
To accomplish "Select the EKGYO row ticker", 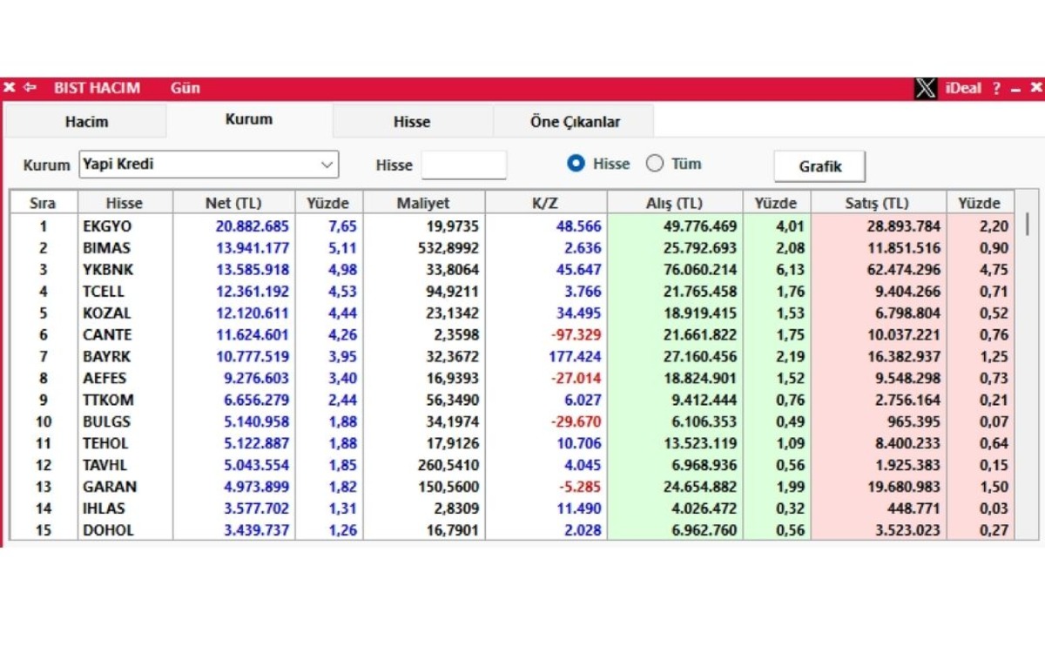I will click(x=108, y=226).
